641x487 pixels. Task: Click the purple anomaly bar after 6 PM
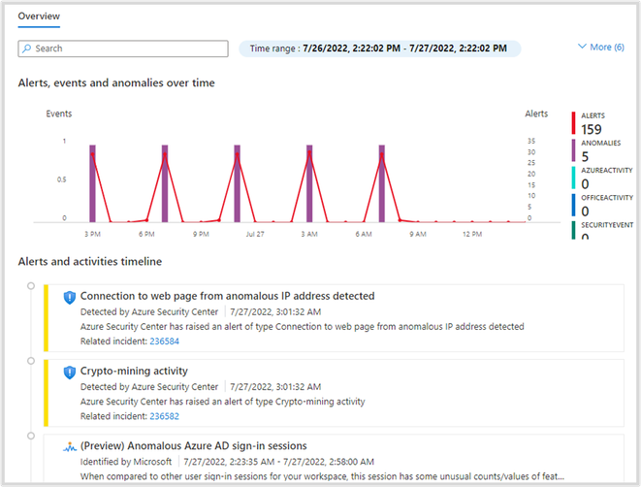(165, 183)
